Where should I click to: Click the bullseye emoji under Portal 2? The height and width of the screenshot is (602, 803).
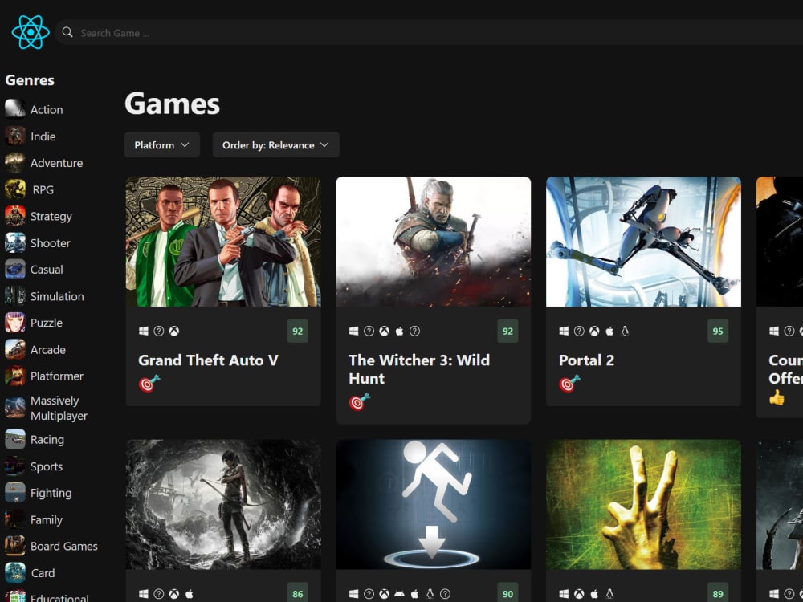click(569, 384)
